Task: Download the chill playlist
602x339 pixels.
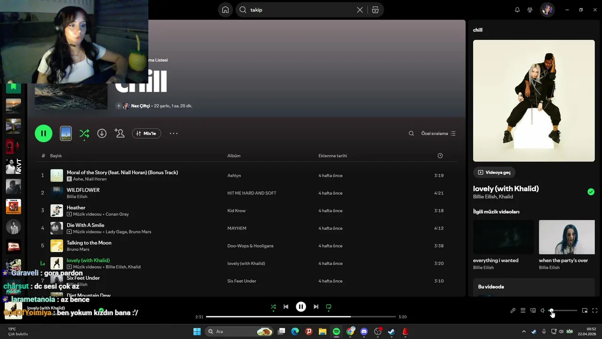Action: click(x=102, y=134)
